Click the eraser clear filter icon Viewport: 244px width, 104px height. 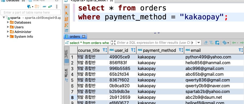(x=206, y=43)
